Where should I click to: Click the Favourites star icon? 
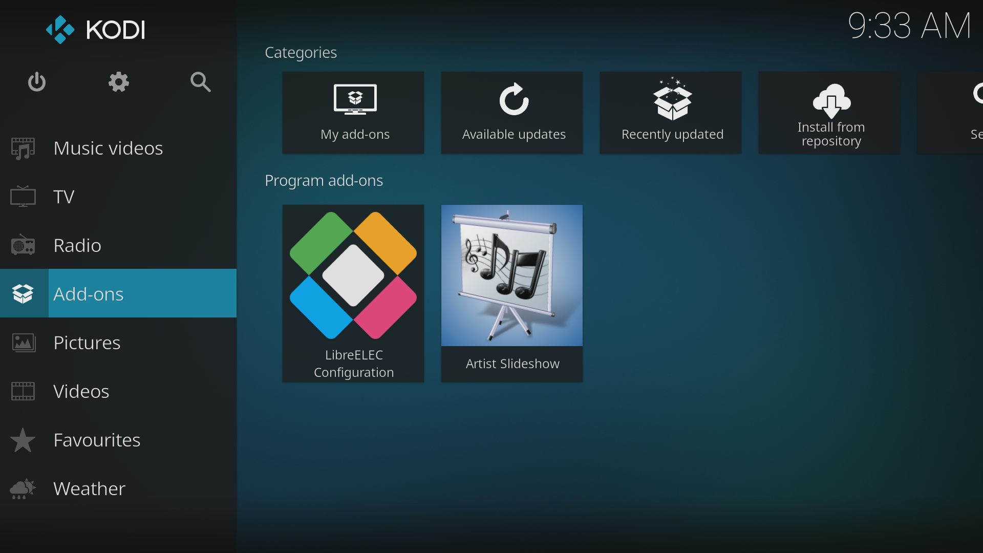click(x=23, y=440)
